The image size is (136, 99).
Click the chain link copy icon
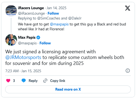(45, 81)
